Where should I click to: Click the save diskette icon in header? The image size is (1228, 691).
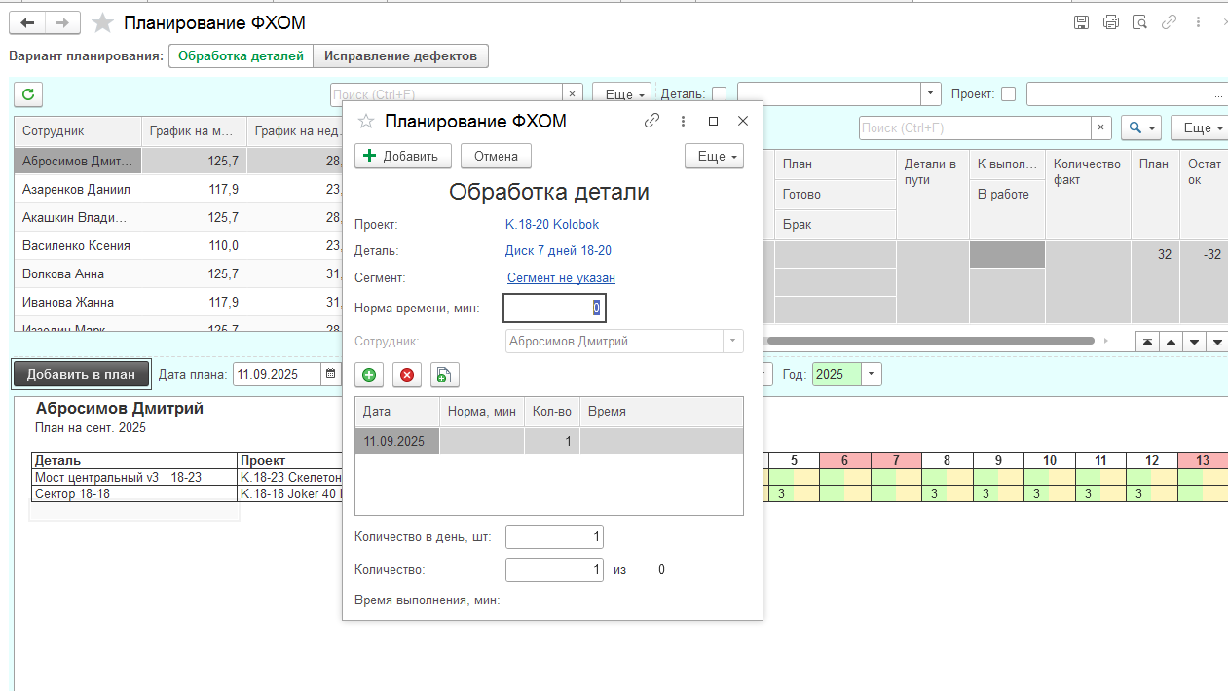1081,22
